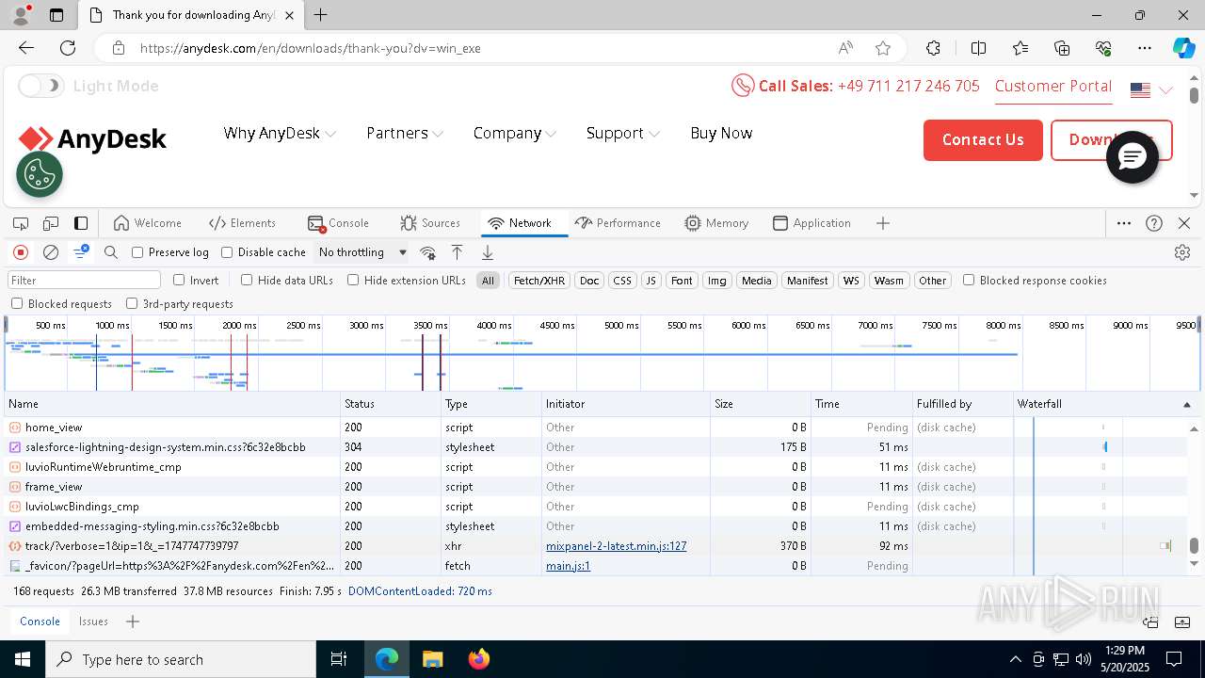Screen dimensions: 1205x678
Task: Check Blocked response cookies
Action: (x=969, y=280)
